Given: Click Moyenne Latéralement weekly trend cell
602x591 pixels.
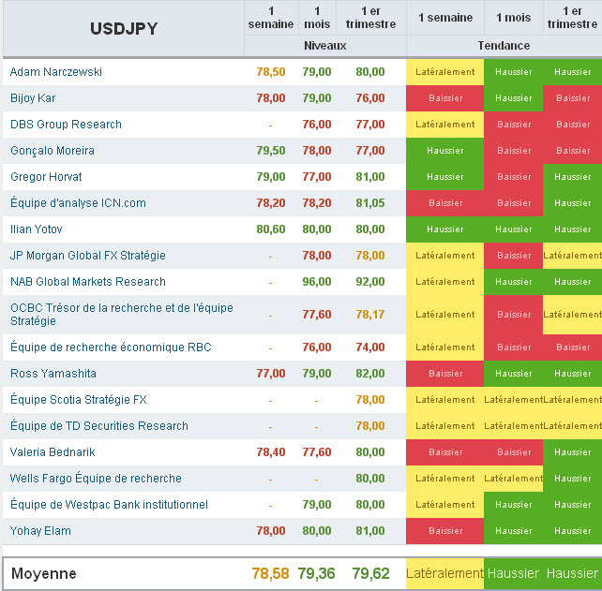Looking at the screenshot, I should tap(445, 573).
